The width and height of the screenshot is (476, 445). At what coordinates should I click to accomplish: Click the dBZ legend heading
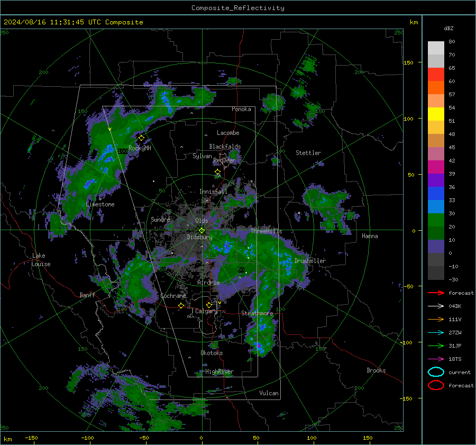click(x=448, y=28)
